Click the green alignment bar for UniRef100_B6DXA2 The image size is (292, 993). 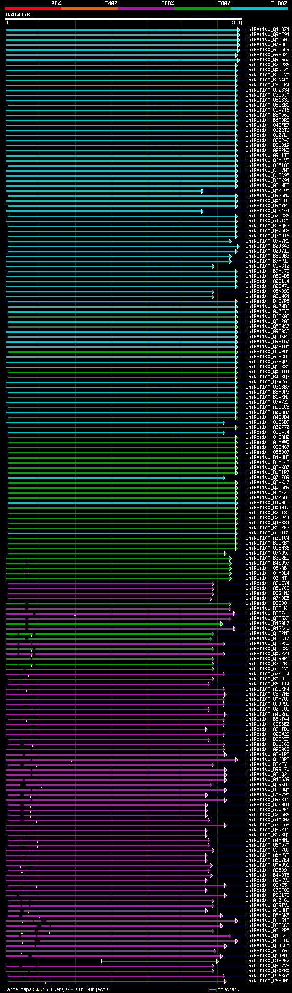123,317
